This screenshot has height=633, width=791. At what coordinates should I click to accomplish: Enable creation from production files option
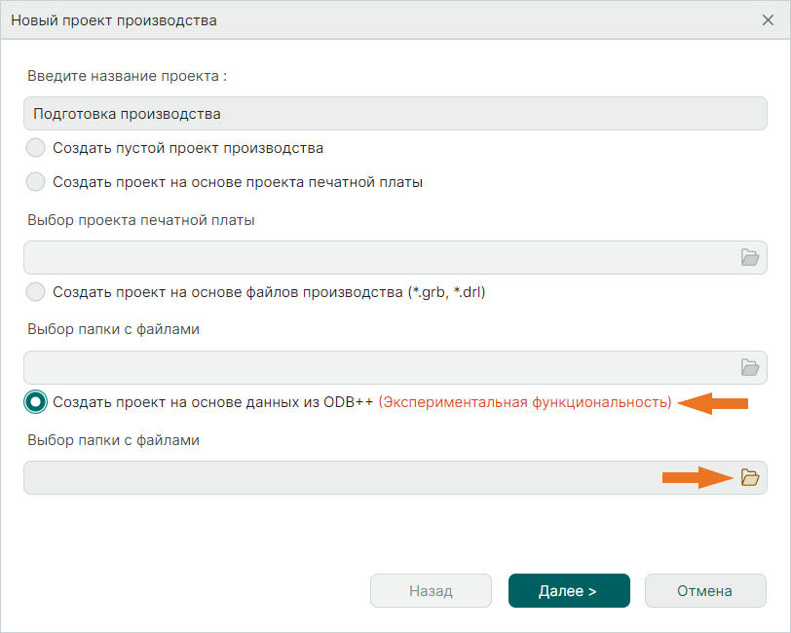click(x=35, y=292)
